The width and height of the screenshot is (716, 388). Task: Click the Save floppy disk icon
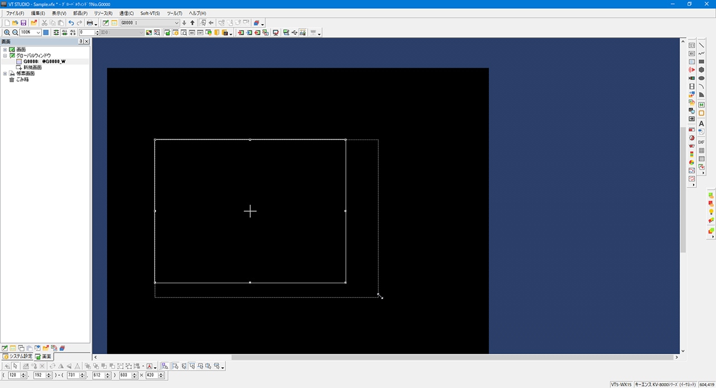pos(23,23)
